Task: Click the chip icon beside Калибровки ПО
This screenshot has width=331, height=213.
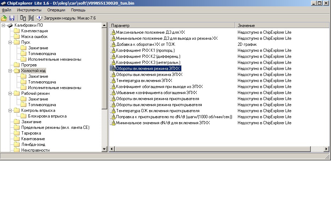Action: (x=10, y=26)
